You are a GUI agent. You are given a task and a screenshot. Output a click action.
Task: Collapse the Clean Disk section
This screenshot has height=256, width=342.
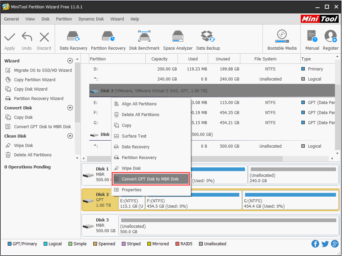coord(70,136)
